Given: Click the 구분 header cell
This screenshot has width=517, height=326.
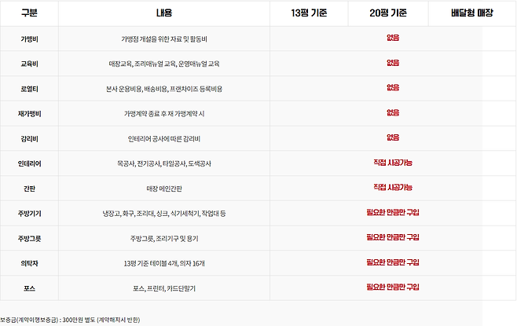Looking at the screenshot, I should tap(29, 13).
